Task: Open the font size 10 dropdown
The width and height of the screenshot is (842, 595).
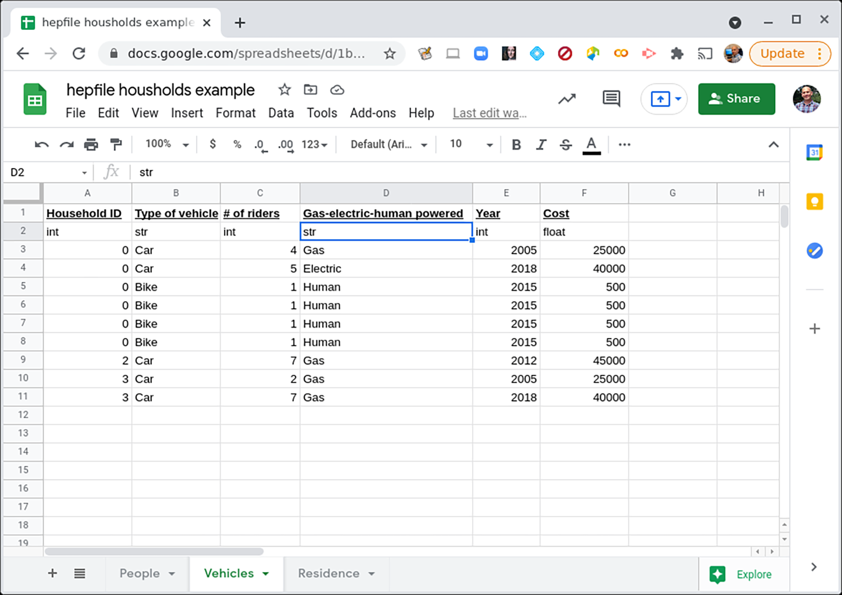Action: 471,145
